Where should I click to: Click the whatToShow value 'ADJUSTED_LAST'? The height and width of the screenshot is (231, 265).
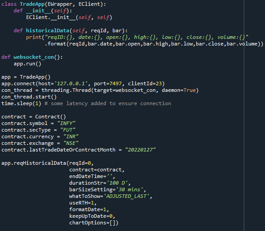coord(126,196)
